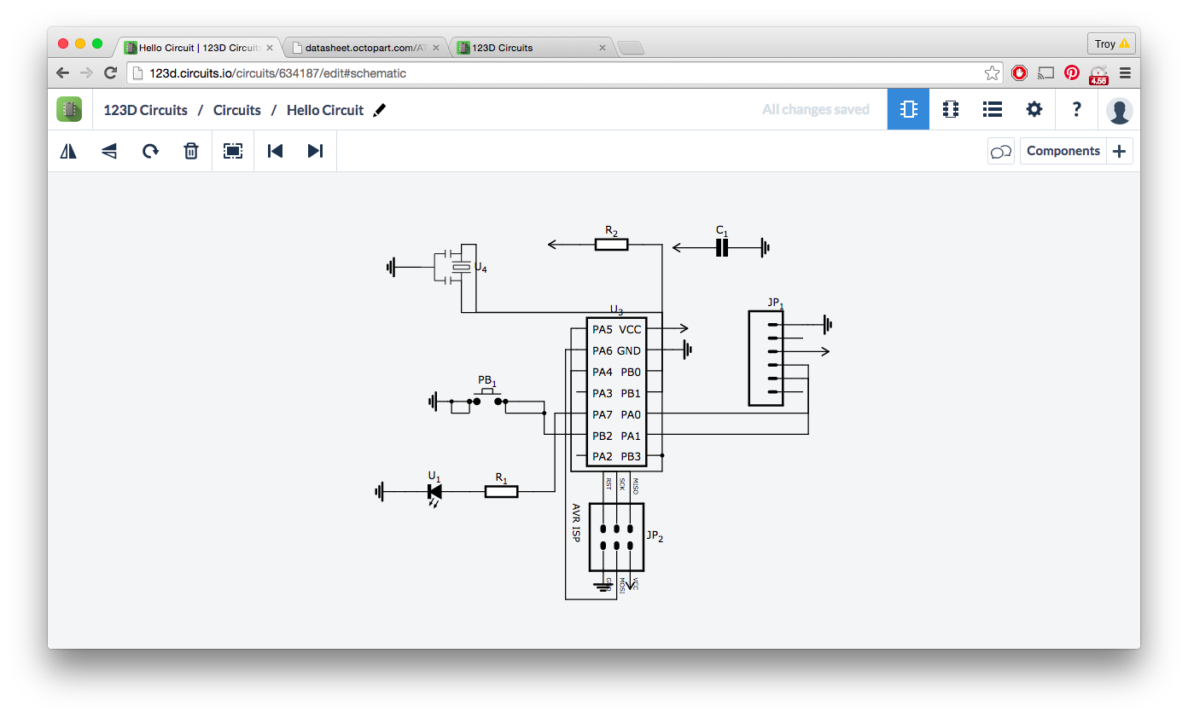The height and width of the screenshot is (717, 1188).
Task: Click the browser back arrow
Action: 62,73
